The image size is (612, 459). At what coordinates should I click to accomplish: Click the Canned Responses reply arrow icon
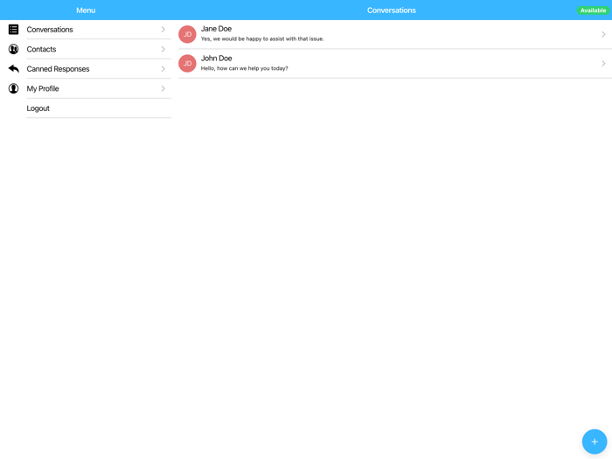point(13,69)
